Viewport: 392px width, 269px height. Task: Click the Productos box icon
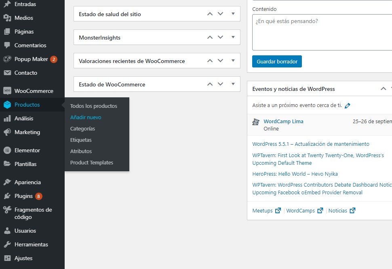[7, 105]
